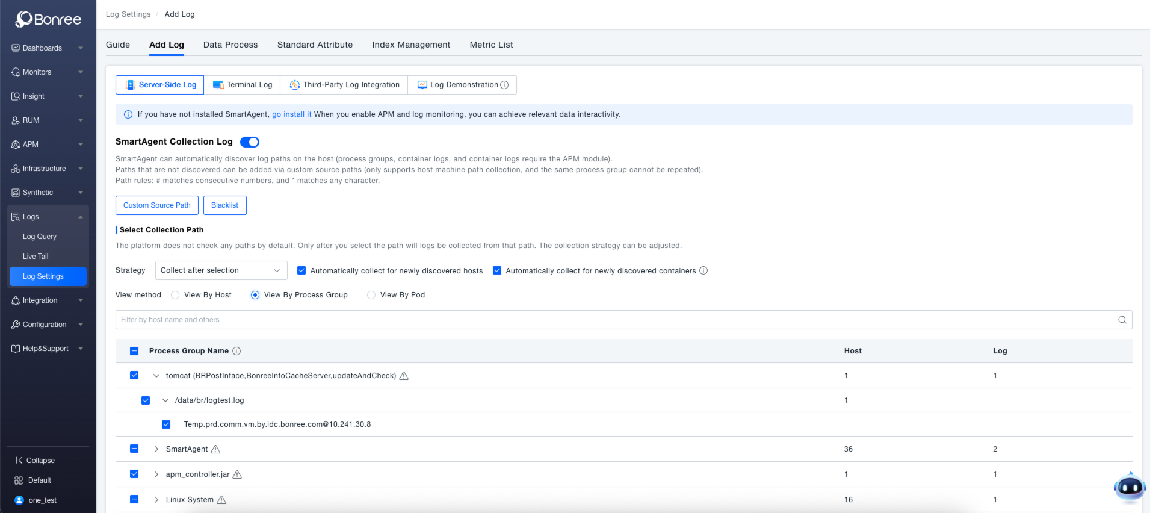Open the chatbot assistant robot icon
The image size is (1150, 513).
click(1129, 487)
